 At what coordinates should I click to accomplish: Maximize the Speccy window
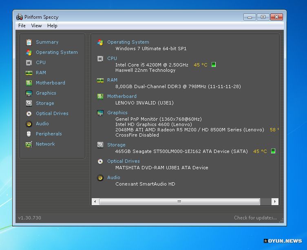point(263,17)
